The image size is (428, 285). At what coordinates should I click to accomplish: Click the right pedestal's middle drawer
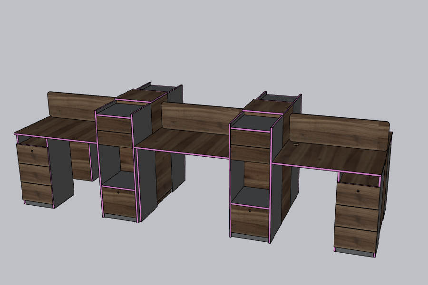(356, 217)
